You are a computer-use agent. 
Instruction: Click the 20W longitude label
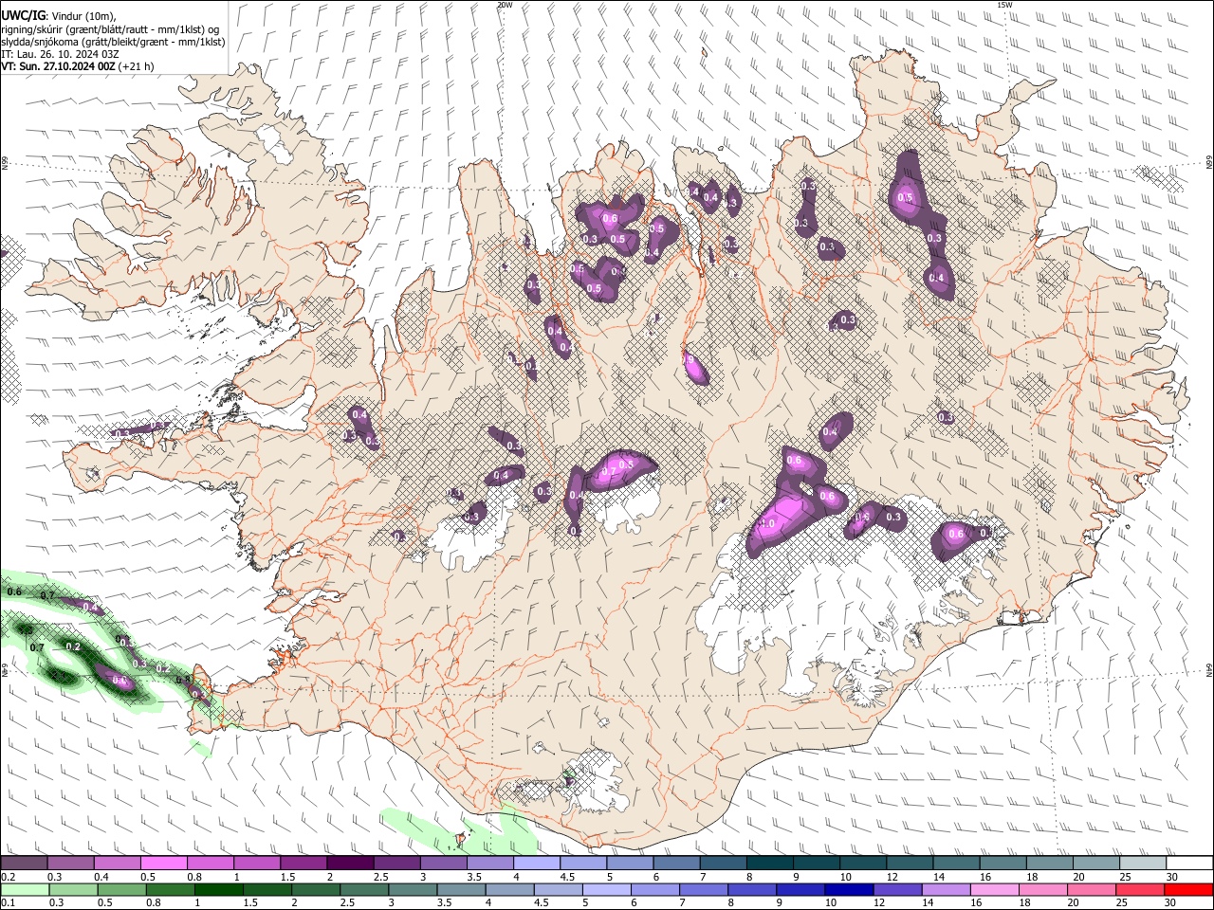click(505, 5)
